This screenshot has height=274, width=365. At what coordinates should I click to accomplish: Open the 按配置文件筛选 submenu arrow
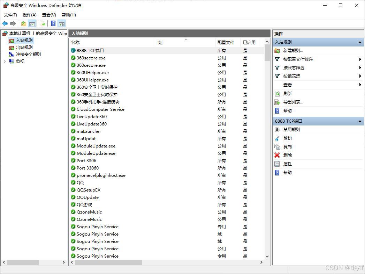360,59
